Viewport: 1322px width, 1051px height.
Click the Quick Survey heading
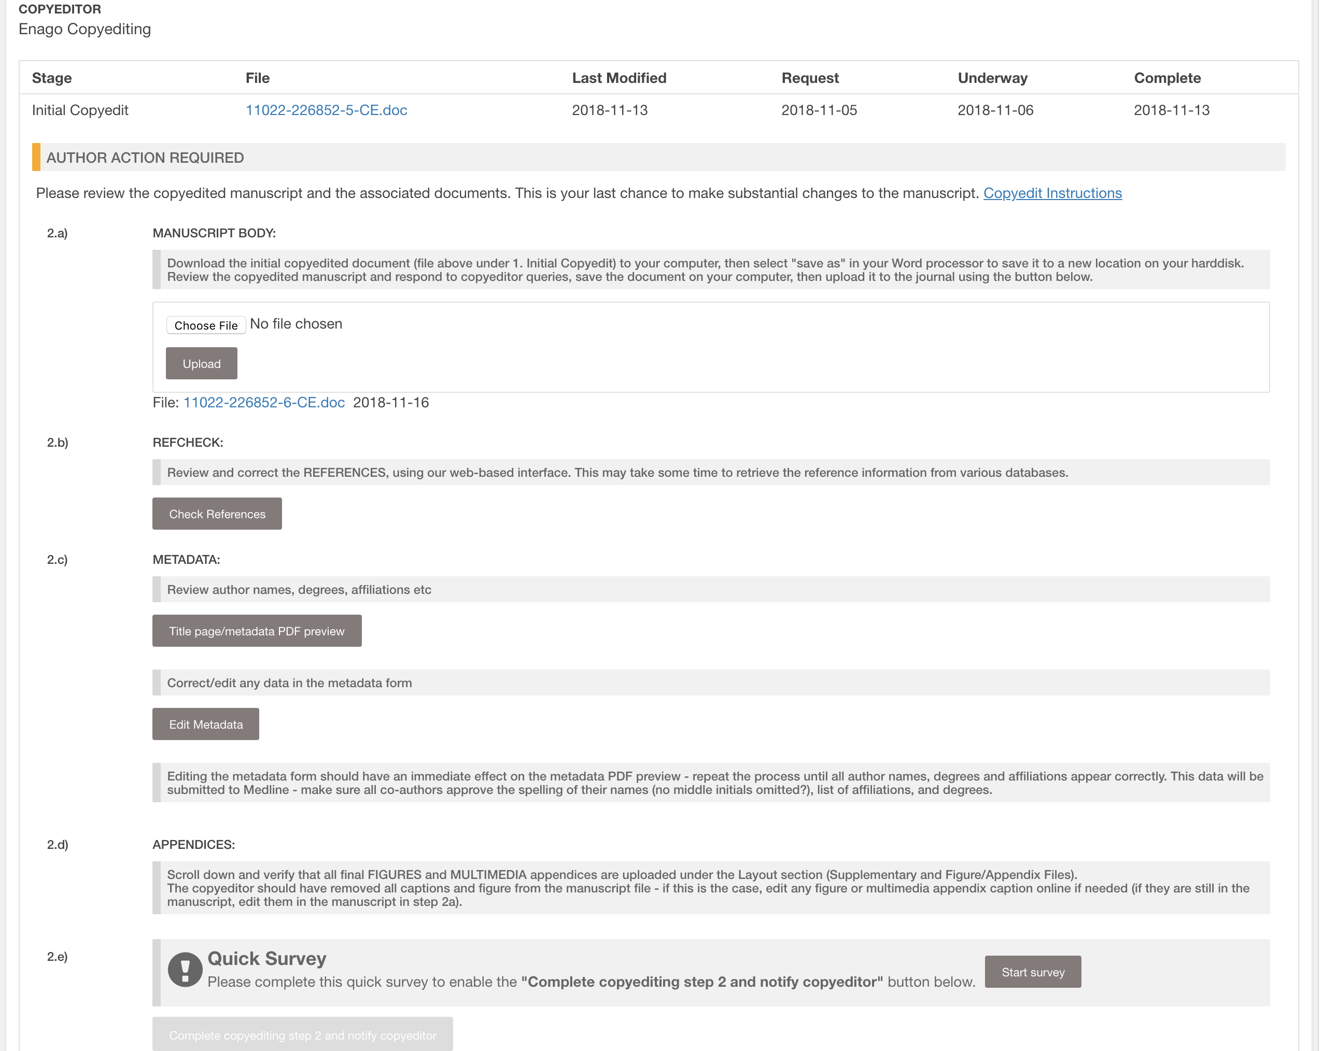point(266,958)
